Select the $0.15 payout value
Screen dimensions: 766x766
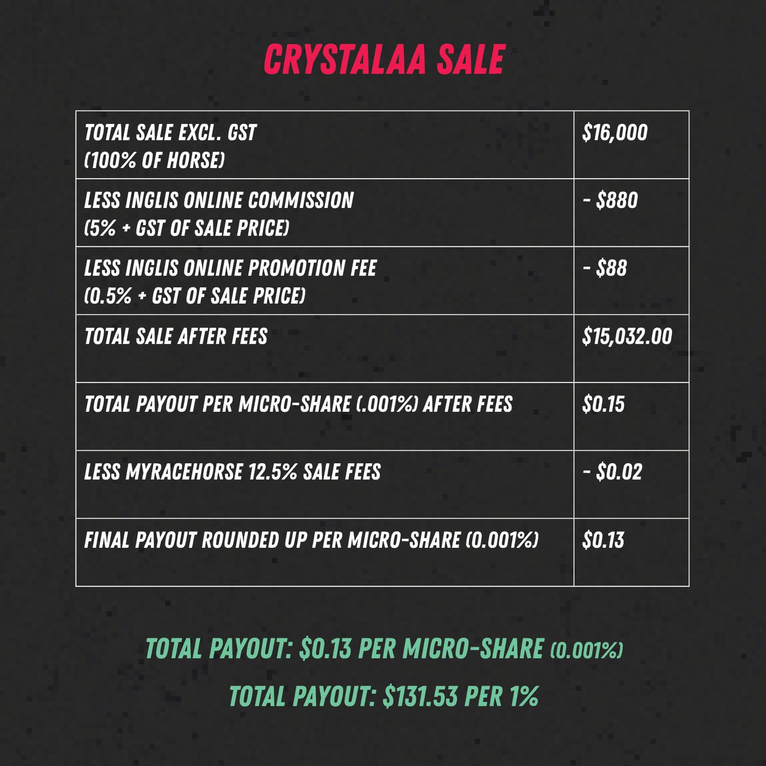point(603,404)
